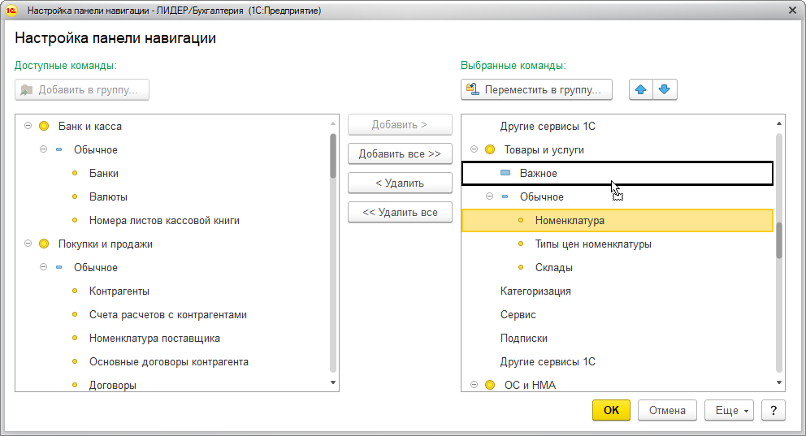Click the bullet icon beside Типы цен номенклатуры
The image size is (806, 436).
[521, 244]
